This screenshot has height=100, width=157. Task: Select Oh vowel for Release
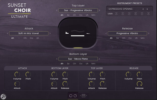coord(124,38)
